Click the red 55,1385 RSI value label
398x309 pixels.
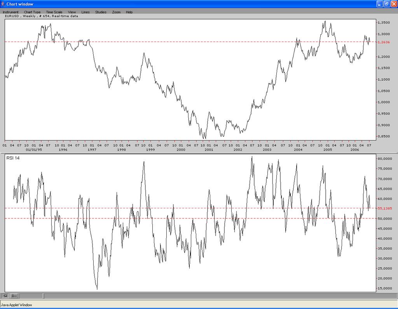click(x=385, y=208)
